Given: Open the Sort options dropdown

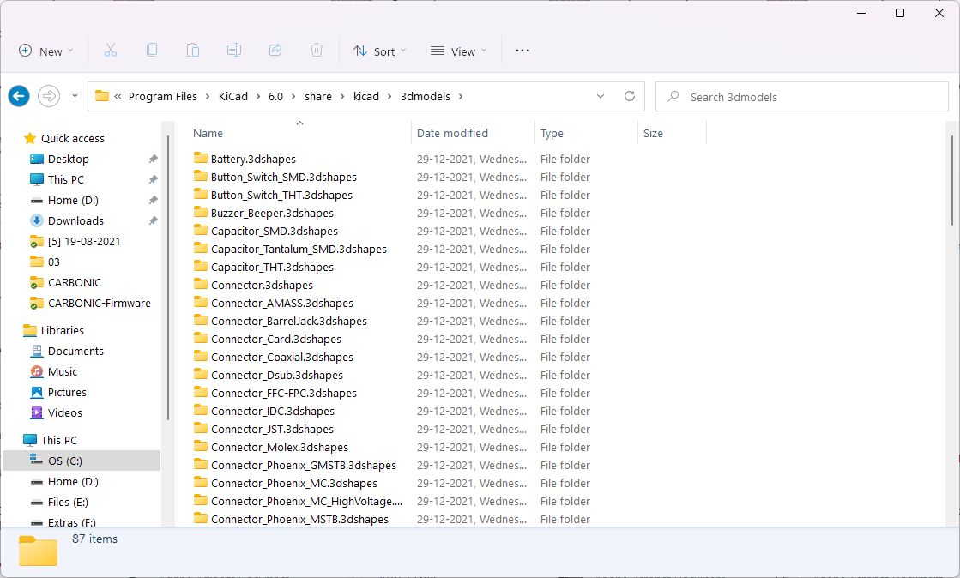Looking at the screenshot, I should 379,51.
